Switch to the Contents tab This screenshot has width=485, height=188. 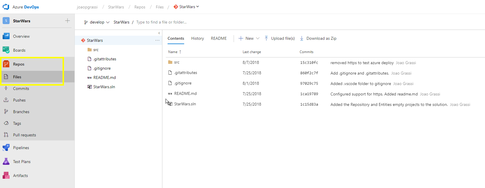[176, 38]
